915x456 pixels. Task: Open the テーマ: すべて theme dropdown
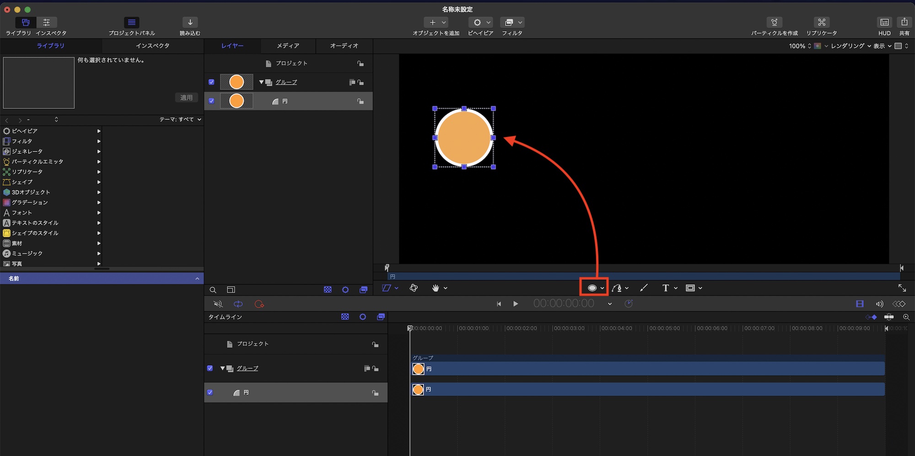180,120
